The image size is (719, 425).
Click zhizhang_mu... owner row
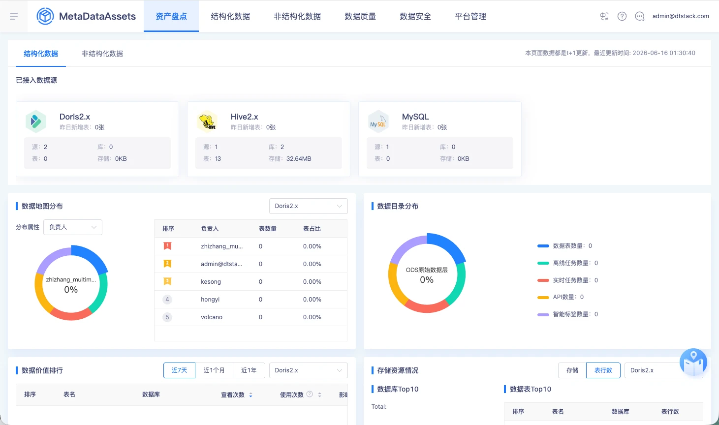click(x=250, y=246)
